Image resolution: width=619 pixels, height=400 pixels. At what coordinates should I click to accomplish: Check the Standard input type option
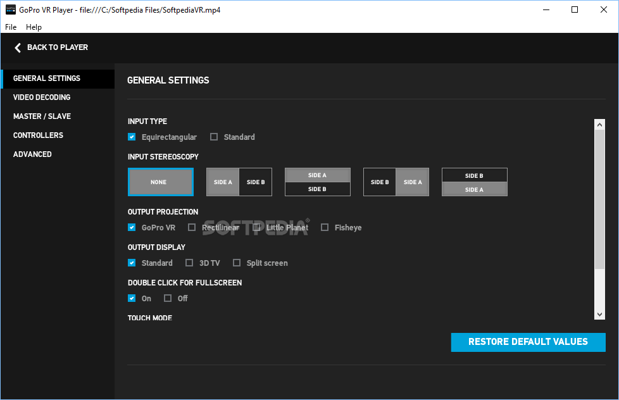click(214, 137)
